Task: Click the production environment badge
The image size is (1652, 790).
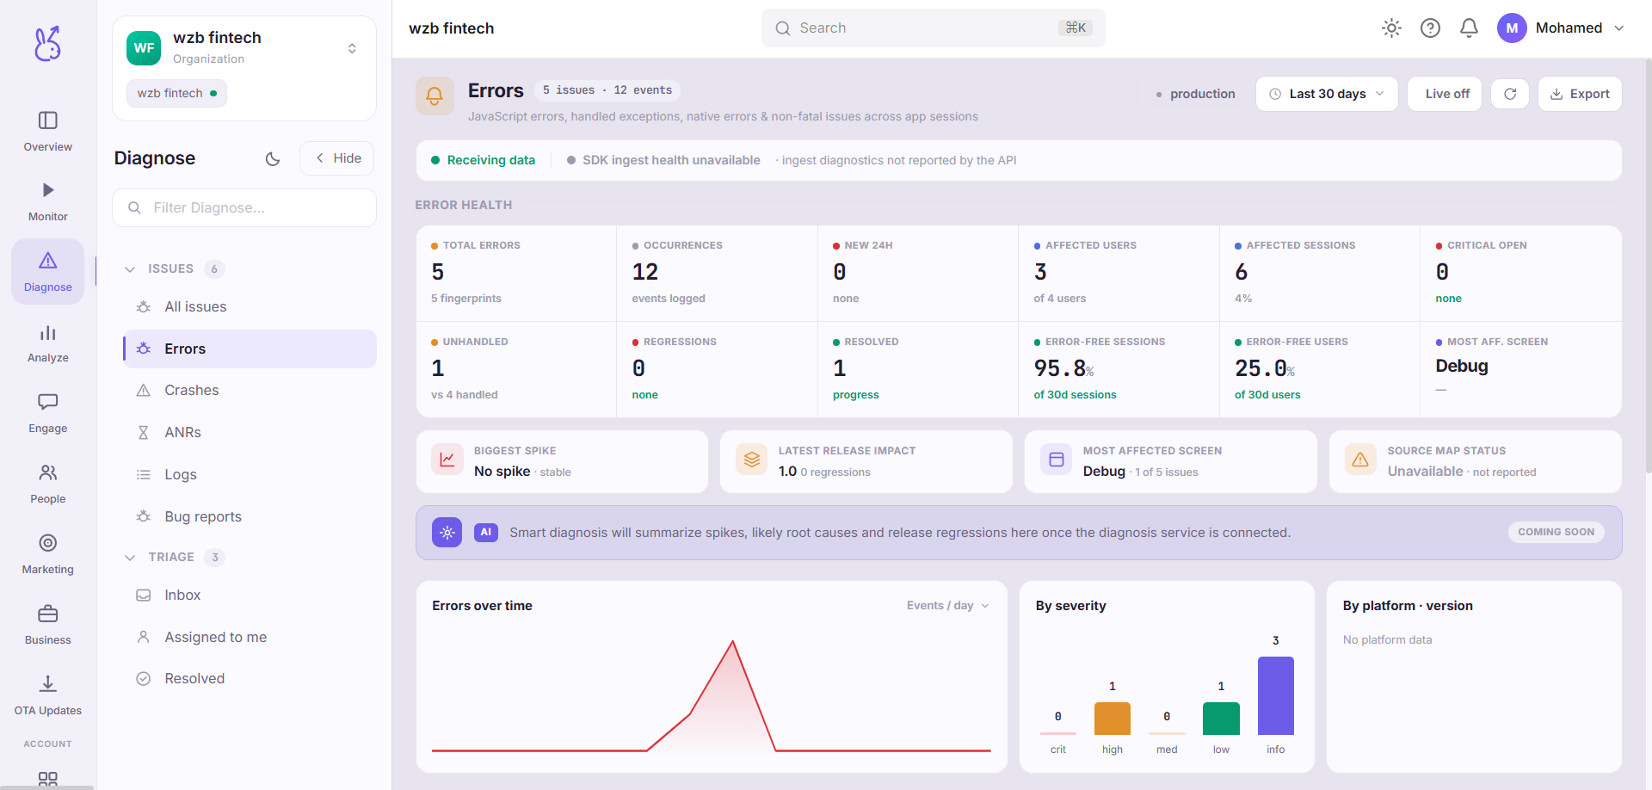Action: coord(1195,94)
